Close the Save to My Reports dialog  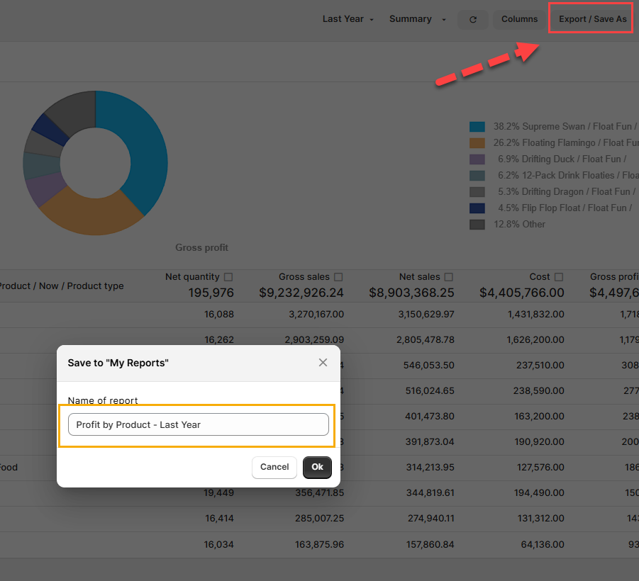[323, 363]
